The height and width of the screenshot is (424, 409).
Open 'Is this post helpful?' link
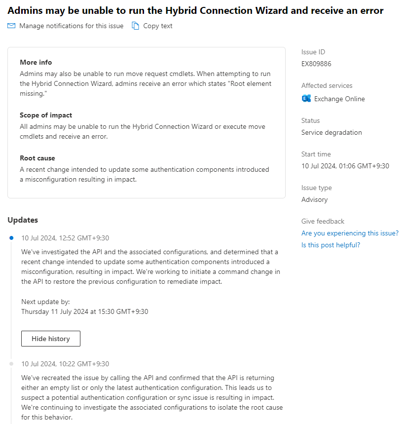pos(331,245)
